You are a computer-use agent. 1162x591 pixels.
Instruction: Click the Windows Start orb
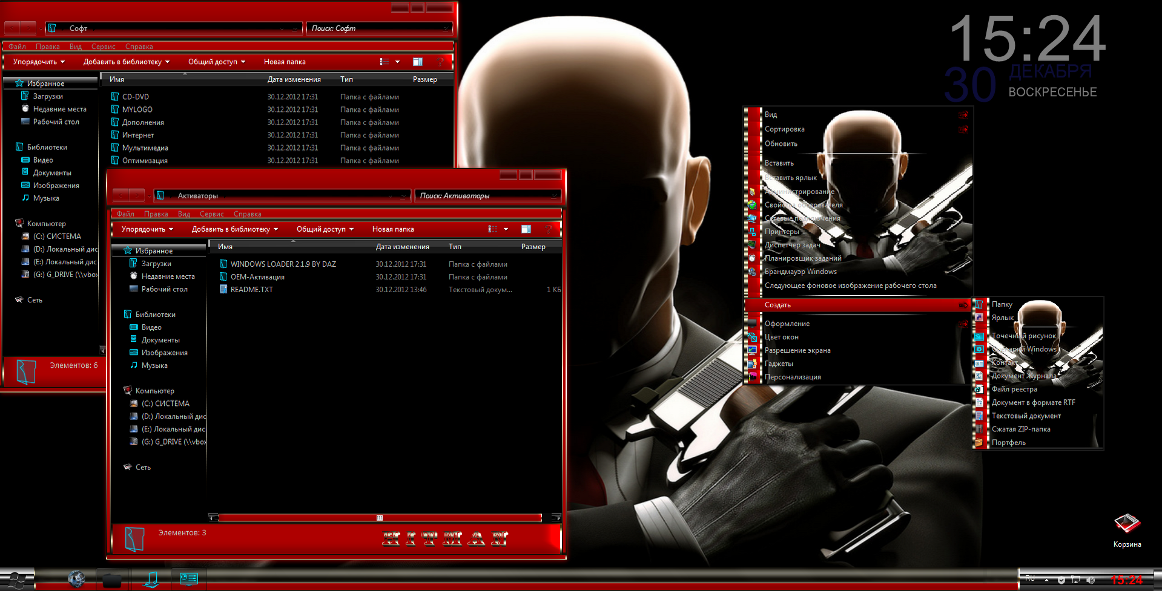(16, 580)
